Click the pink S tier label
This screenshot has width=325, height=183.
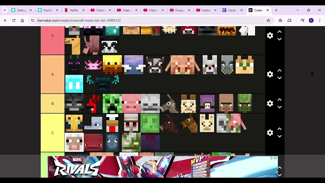pos(53,40)
